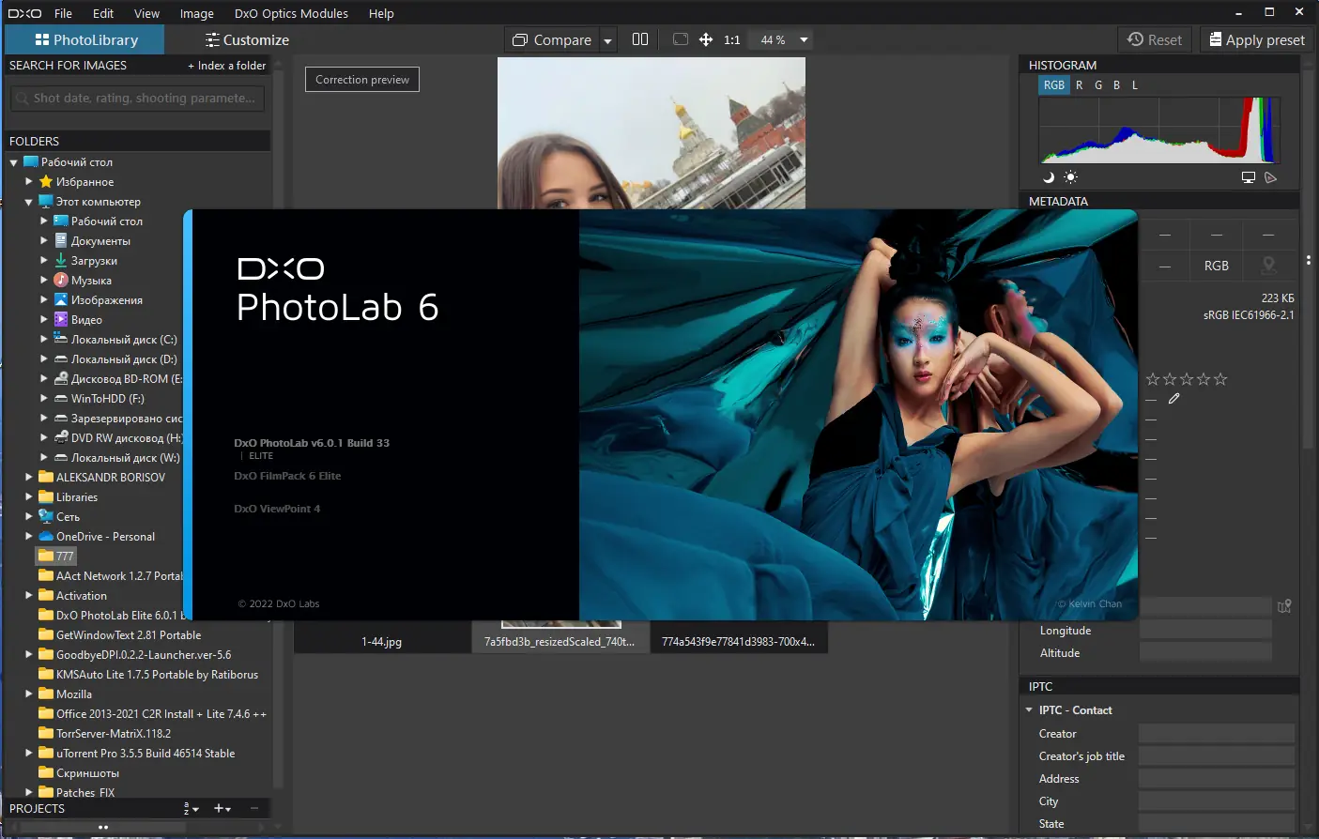Click the search for images field
The height and width of the screenshot is (839, 1319).
[138, 99]
